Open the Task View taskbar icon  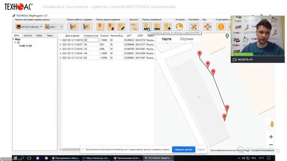(x=29, y=158)
